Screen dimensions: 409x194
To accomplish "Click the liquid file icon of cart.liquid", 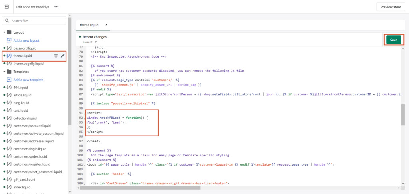I will (x=9, y=110).
